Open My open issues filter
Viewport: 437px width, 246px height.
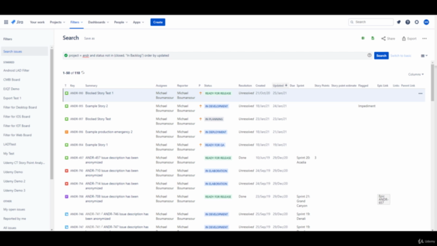(14, 209)
